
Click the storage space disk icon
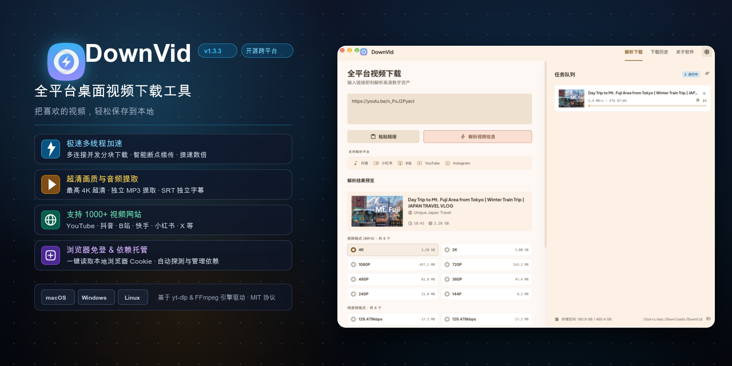point(556,319)
